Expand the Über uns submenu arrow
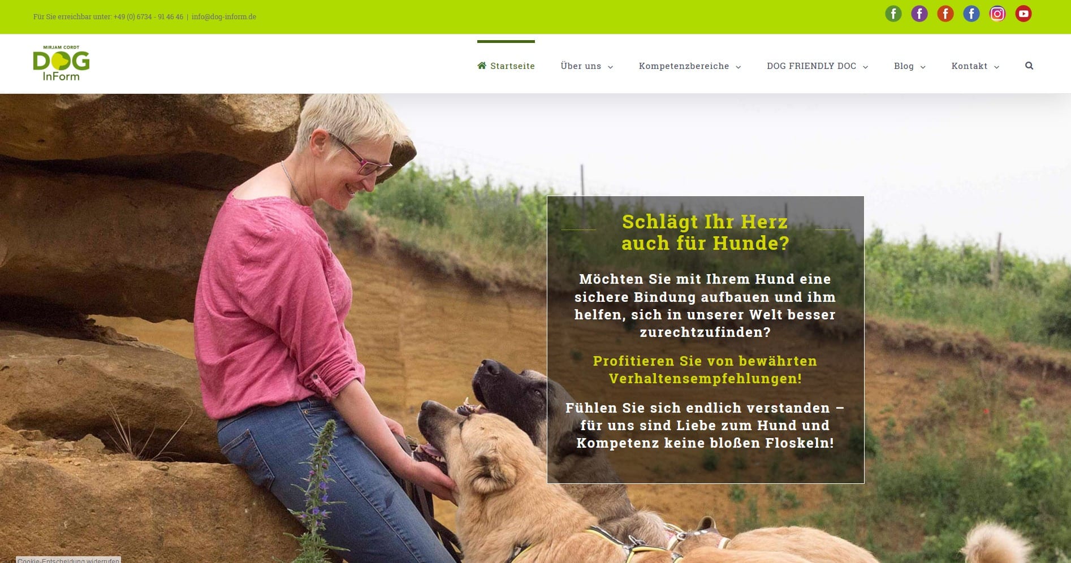This screenshot has width=1071, height=563. 610,67
